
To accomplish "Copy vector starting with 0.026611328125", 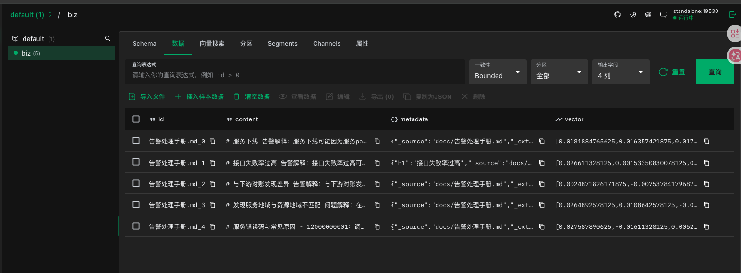I will 706,163.
